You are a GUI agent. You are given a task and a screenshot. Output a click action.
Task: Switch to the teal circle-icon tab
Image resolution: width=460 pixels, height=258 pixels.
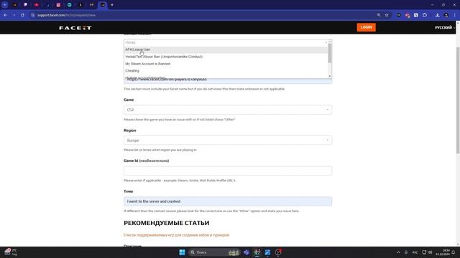(x=69, y=5)
